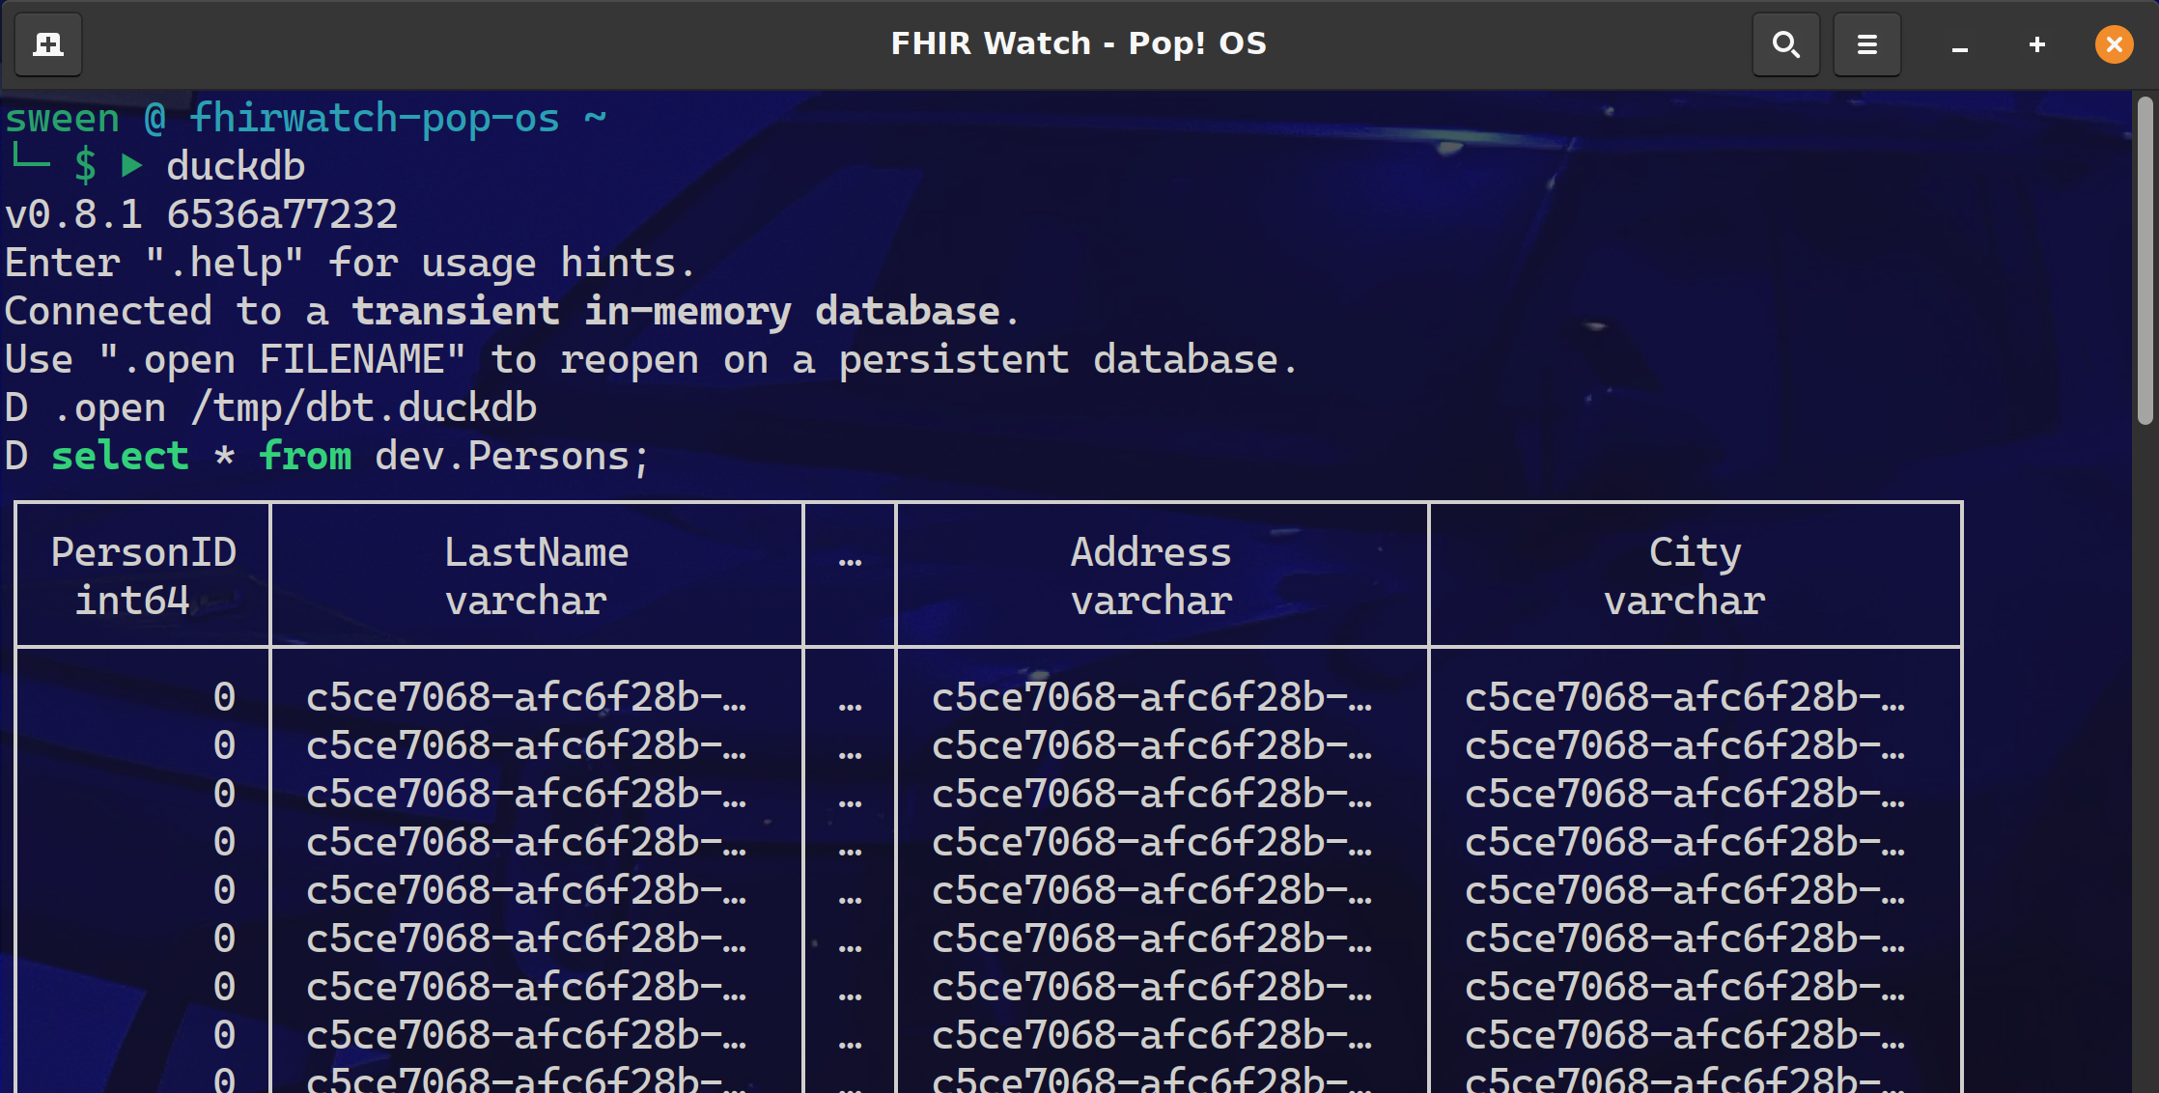Screen dimensions: 2159x1093
Task: Click the green prompt arrow icon
Action: (x=131, y=166)
